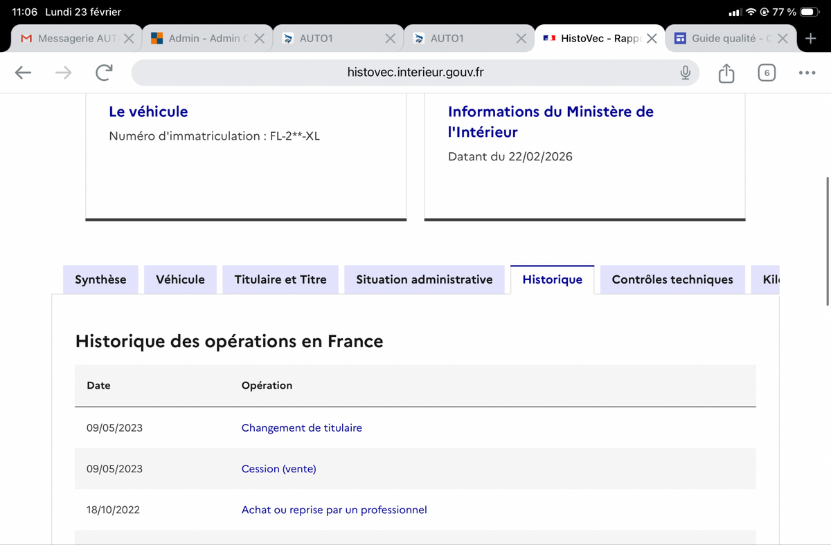Reload the page with refresh icon

(x=104, y=73)
